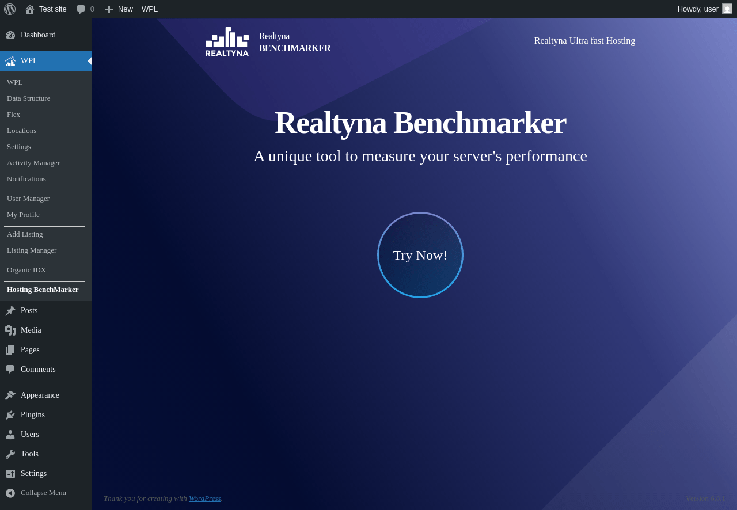Screen dimensions: 737x510
Task: Open the Dashboard menu label
Action: pyautogui.click(x=38, y=35)
